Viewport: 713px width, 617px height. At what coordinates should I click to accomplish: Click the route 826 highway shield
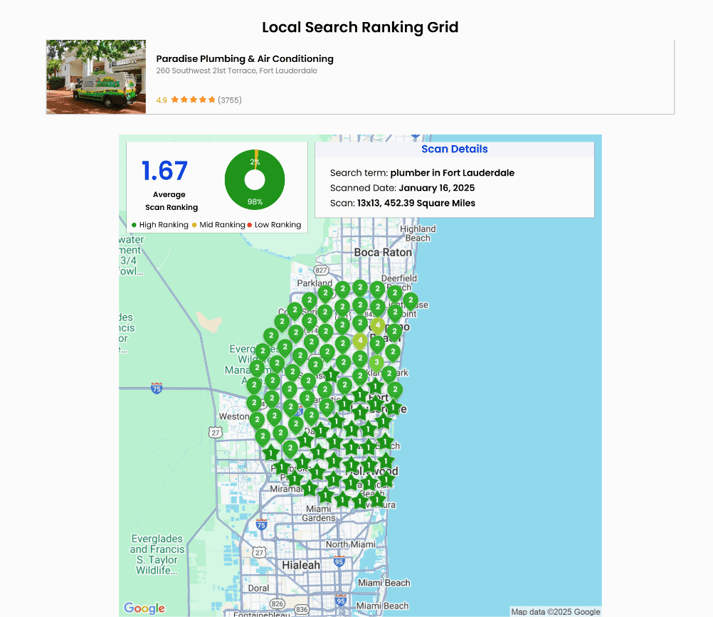[277, 603]
